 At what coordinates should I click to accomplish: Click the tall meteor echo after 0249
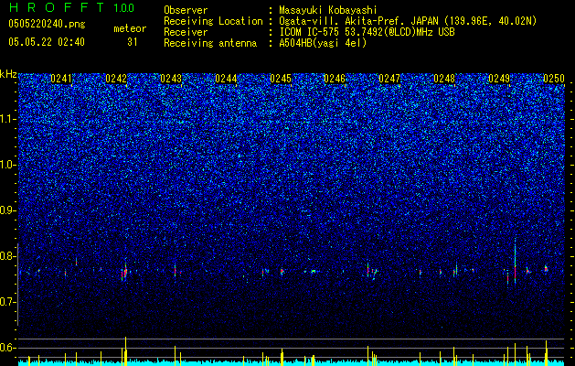point(515,261)
